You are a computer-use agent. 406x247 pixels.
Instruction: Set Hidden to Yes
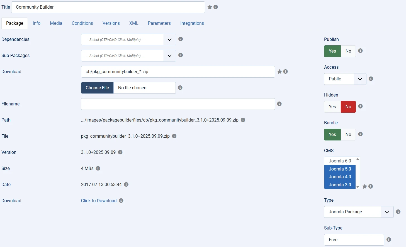[x=332, y=107]
